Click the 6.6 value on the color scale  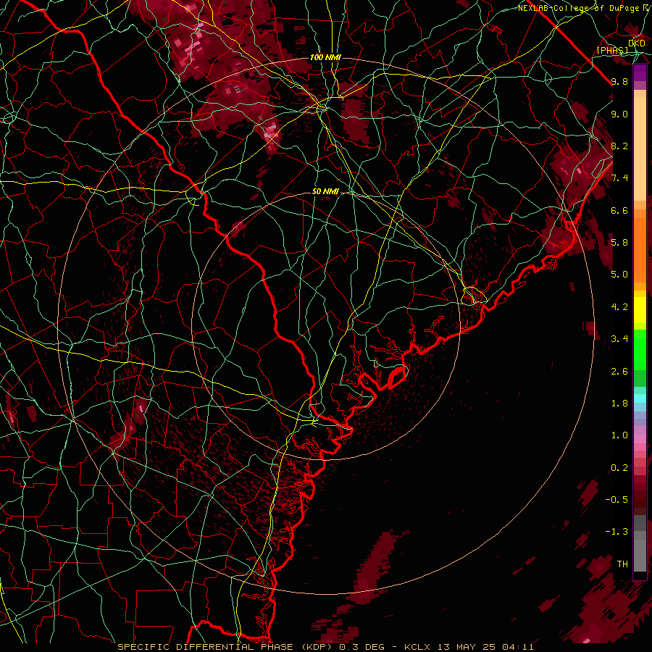(619, 210)
